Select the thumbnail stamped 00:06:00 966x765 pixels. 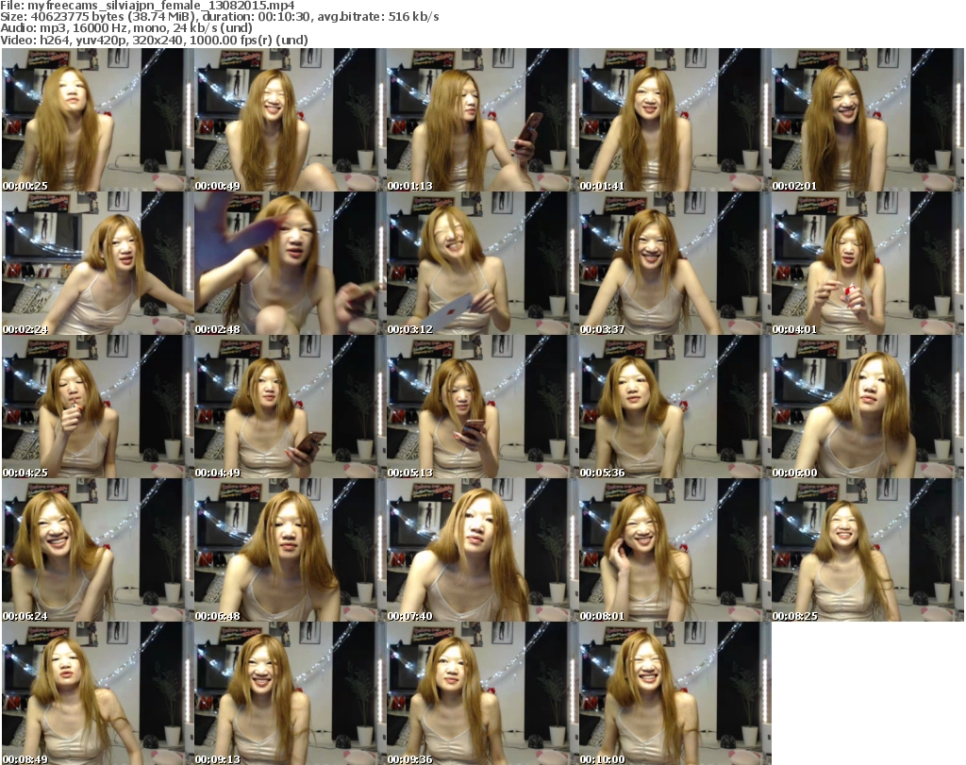[868, 407]
